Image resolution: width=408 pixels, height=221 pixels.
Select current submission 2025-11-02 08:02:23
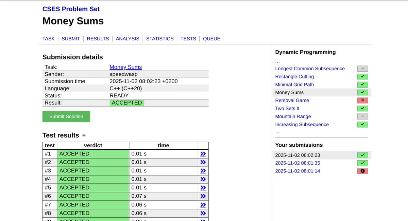coord(297,155)
